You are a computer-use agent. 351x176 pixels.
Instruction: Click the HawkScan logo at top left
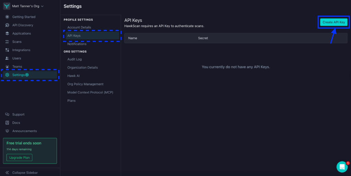[7, 6]
